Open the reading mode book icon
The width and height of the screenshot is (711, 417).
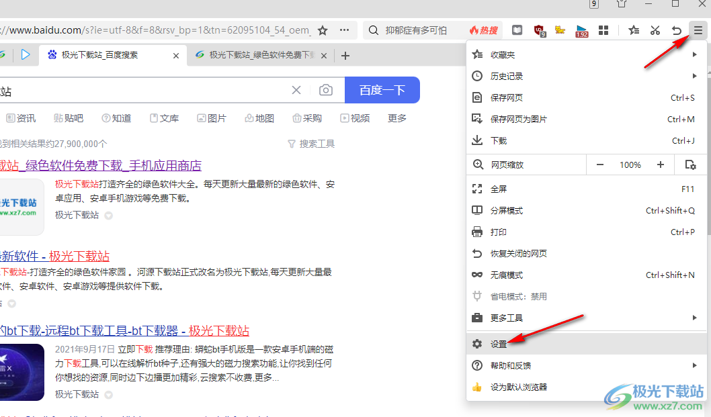point(517,30)
